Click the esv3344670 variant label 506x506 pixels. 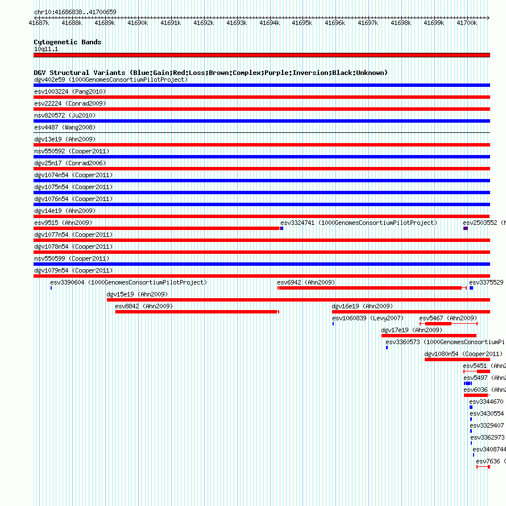(486, 402)
